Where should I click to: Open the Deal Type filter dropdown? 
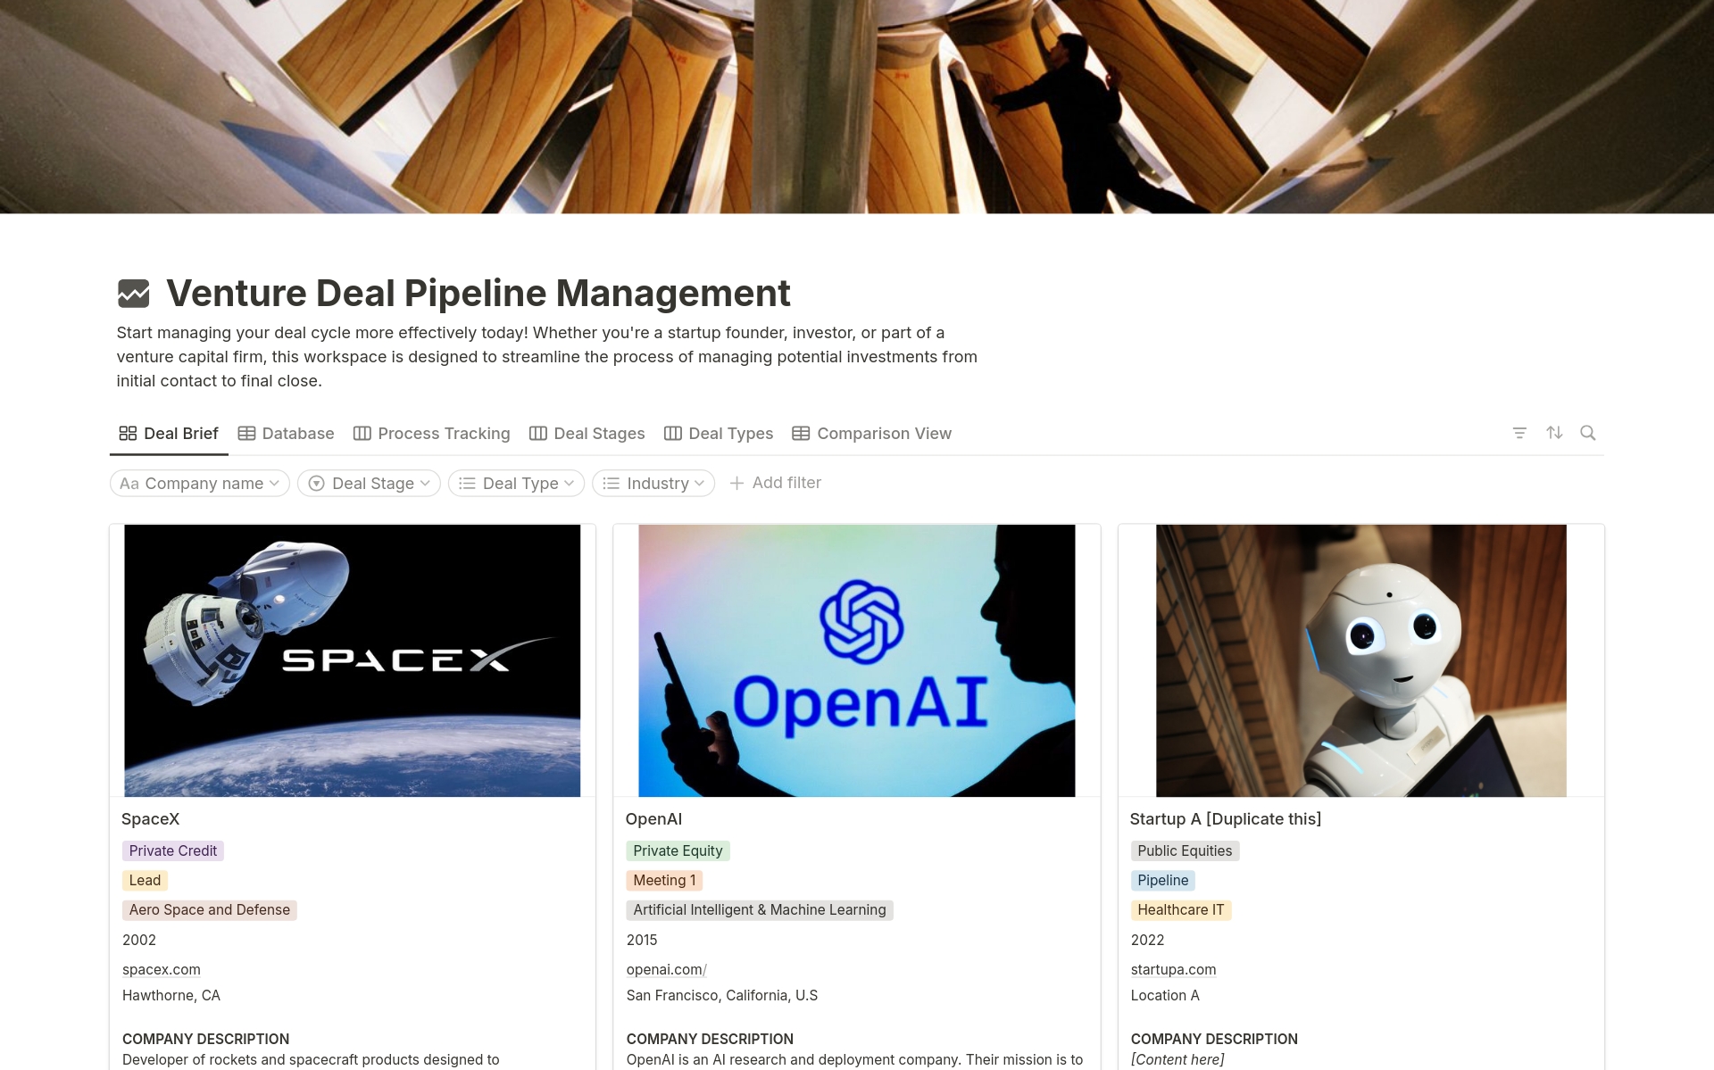tap(516, 484)
